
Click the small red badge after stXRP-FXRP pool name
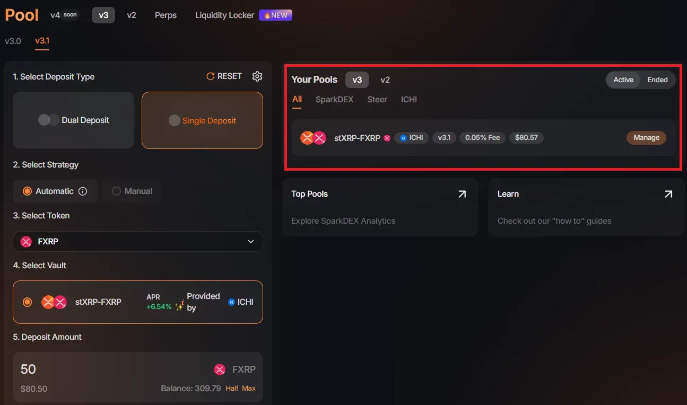[x=387, y=138]
